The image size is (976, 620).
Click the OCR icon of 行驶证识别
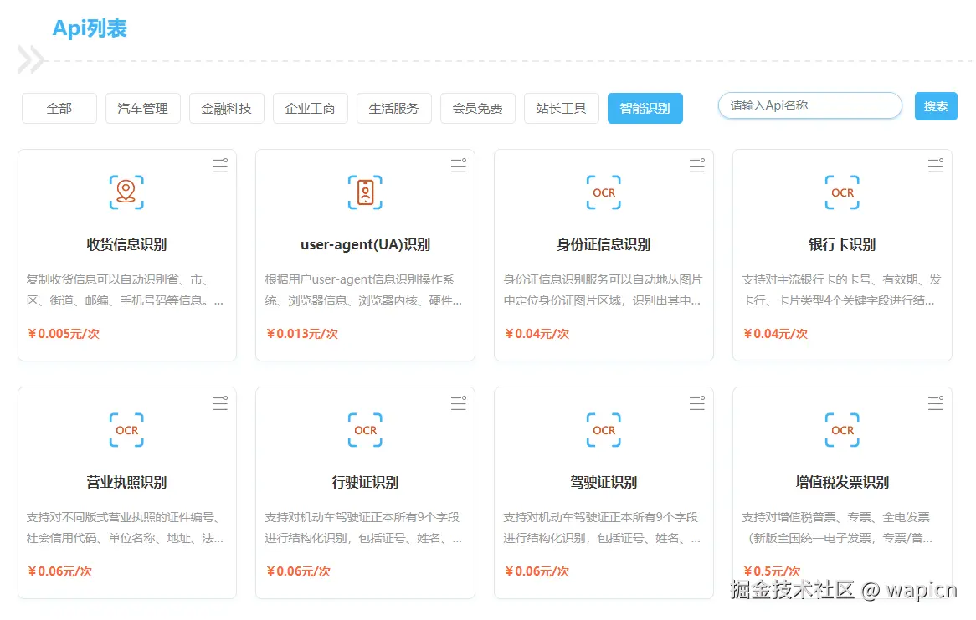point(365,430)
